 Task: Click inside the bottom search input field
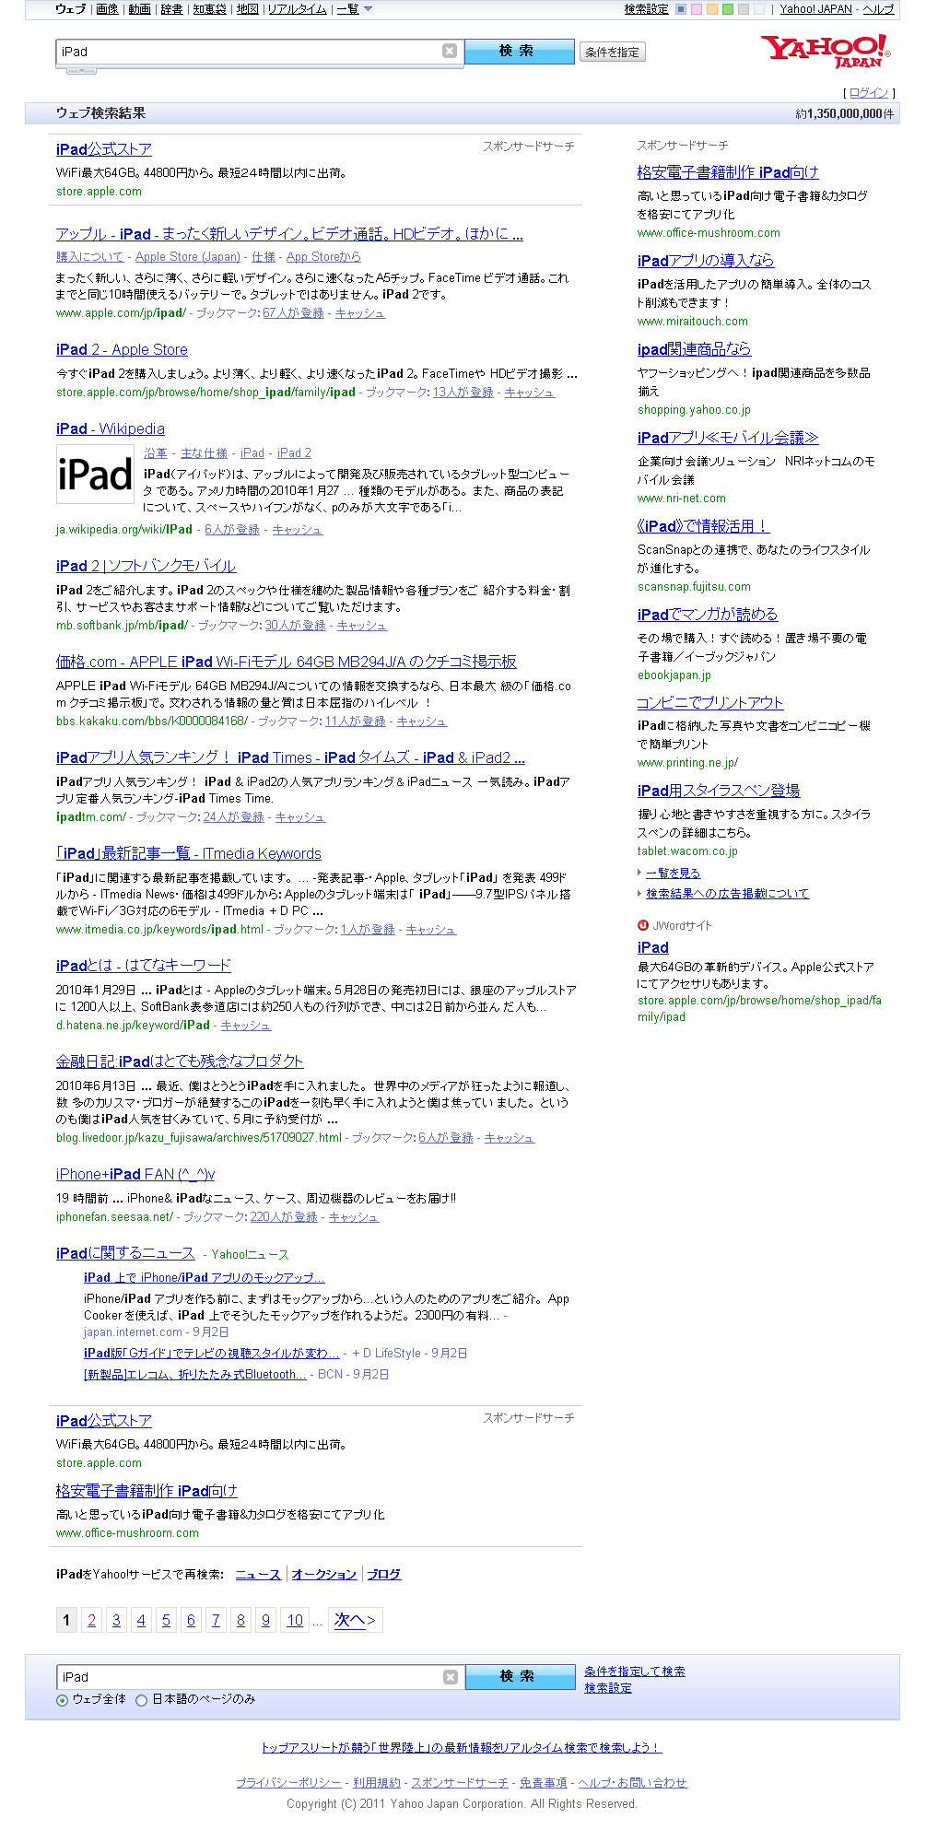pyautogui.click(x=249, y=1677)
